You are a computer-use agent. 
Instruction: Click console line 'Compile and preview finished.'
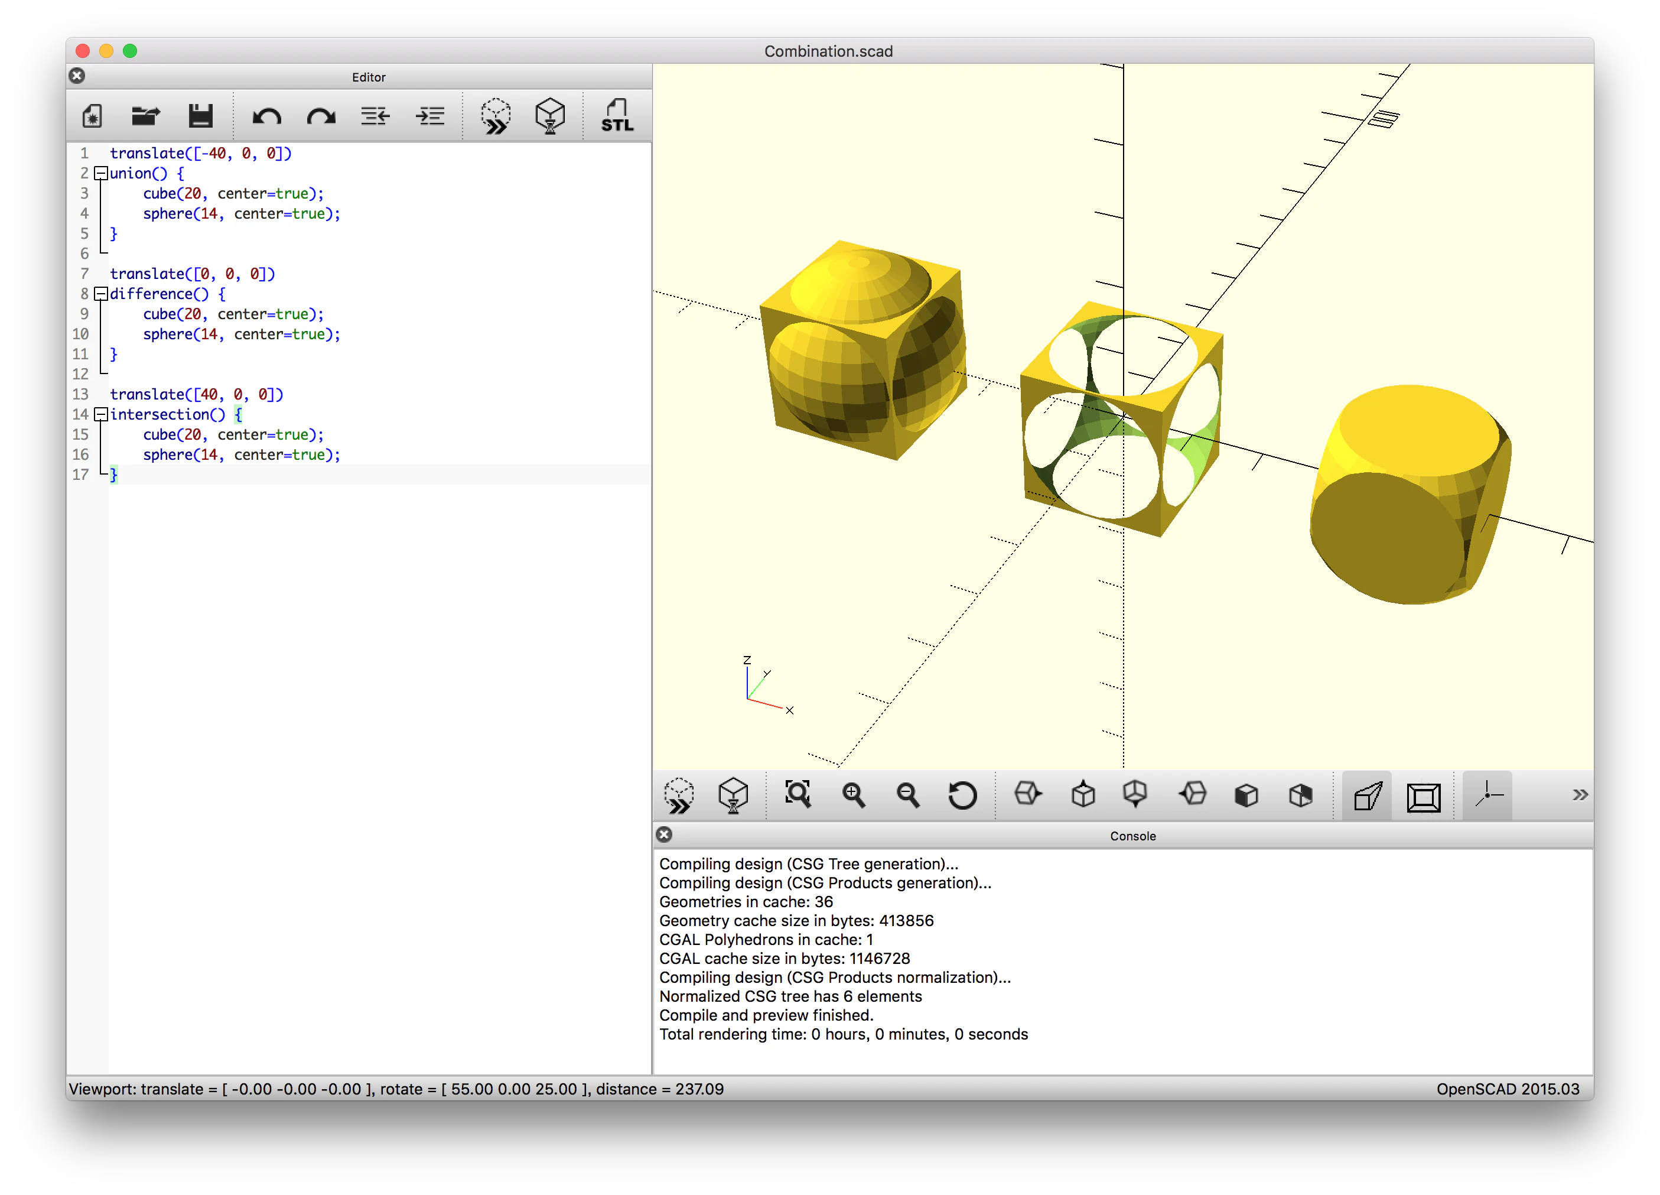tap(766, 1015)
